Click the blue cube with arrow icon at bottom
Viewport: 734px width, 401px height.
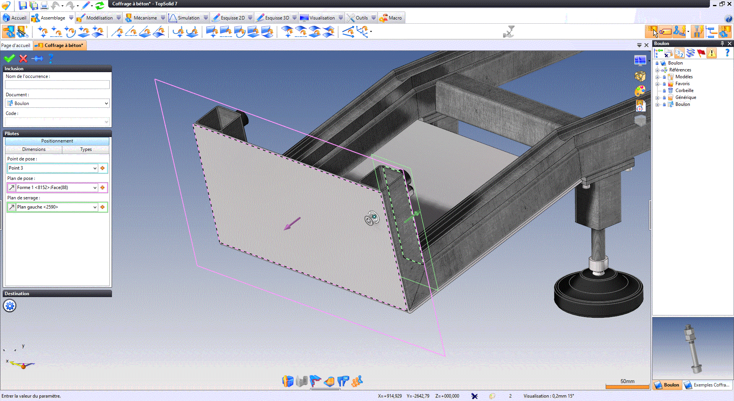pos(288,381)
